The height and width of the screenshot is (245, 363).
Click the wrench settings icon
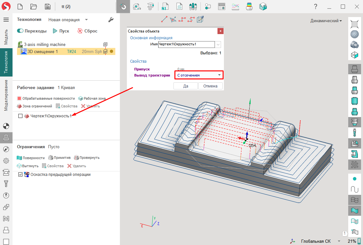pyautogui.click(x=111, y=20)
